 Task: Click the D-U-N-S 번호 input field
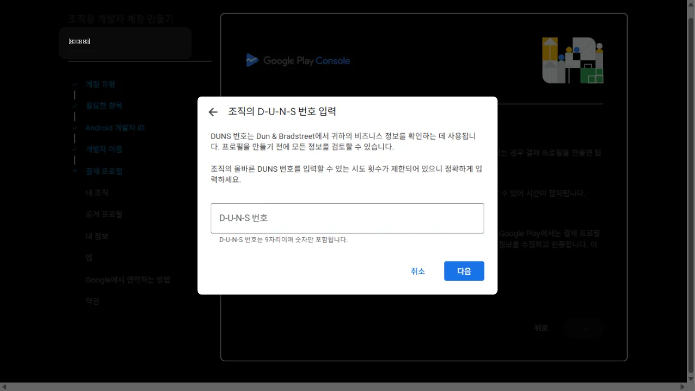click(347, 218)
